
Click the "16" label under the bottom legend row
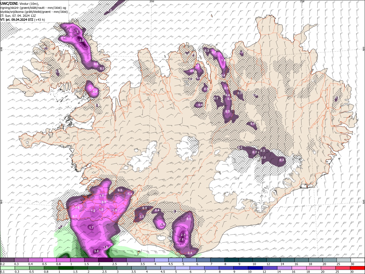tap(293, 272)
